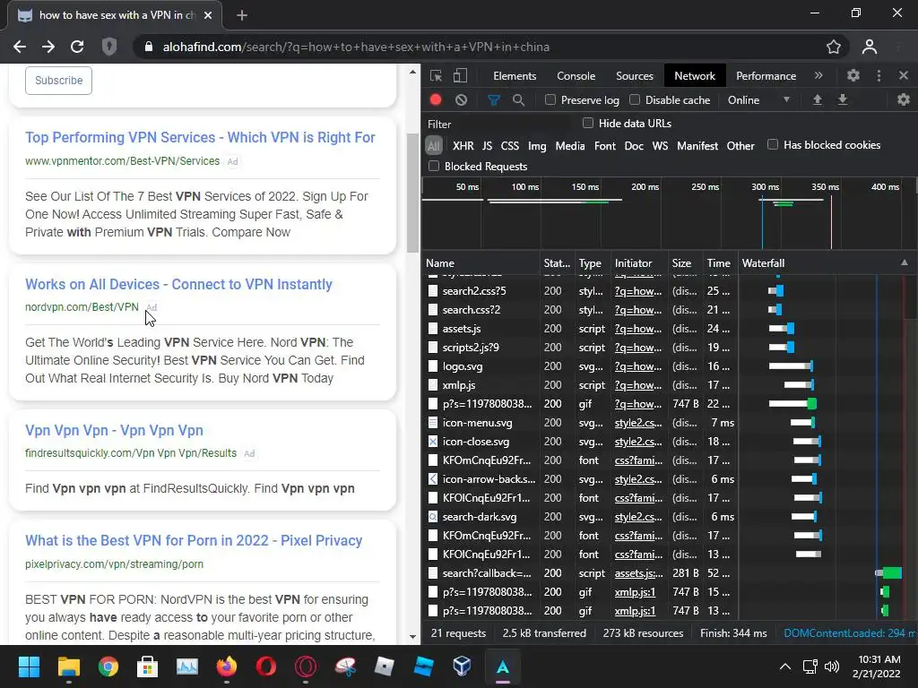The image size is (918, 688).
Task: Check Hide data URLs
Action: click(588, 123)
